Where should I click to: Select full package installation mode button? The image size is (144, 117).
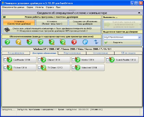52,23
